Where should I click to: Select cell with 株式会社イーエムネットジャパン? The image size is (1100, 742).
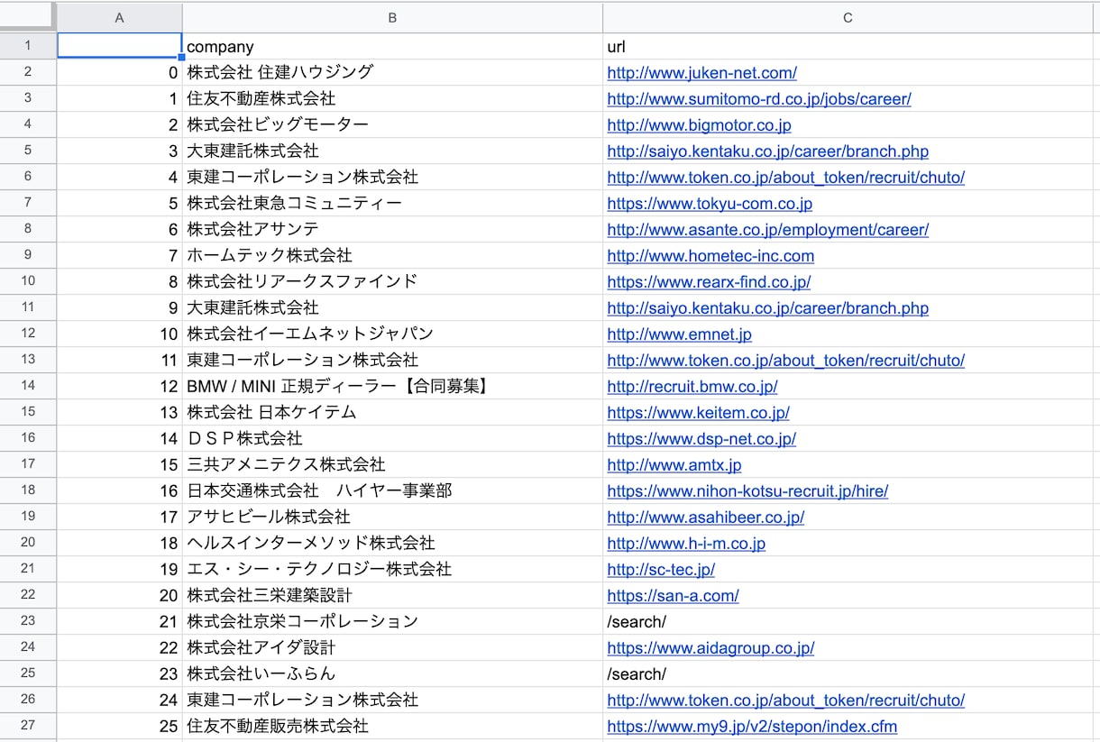(x=392, y=334)
